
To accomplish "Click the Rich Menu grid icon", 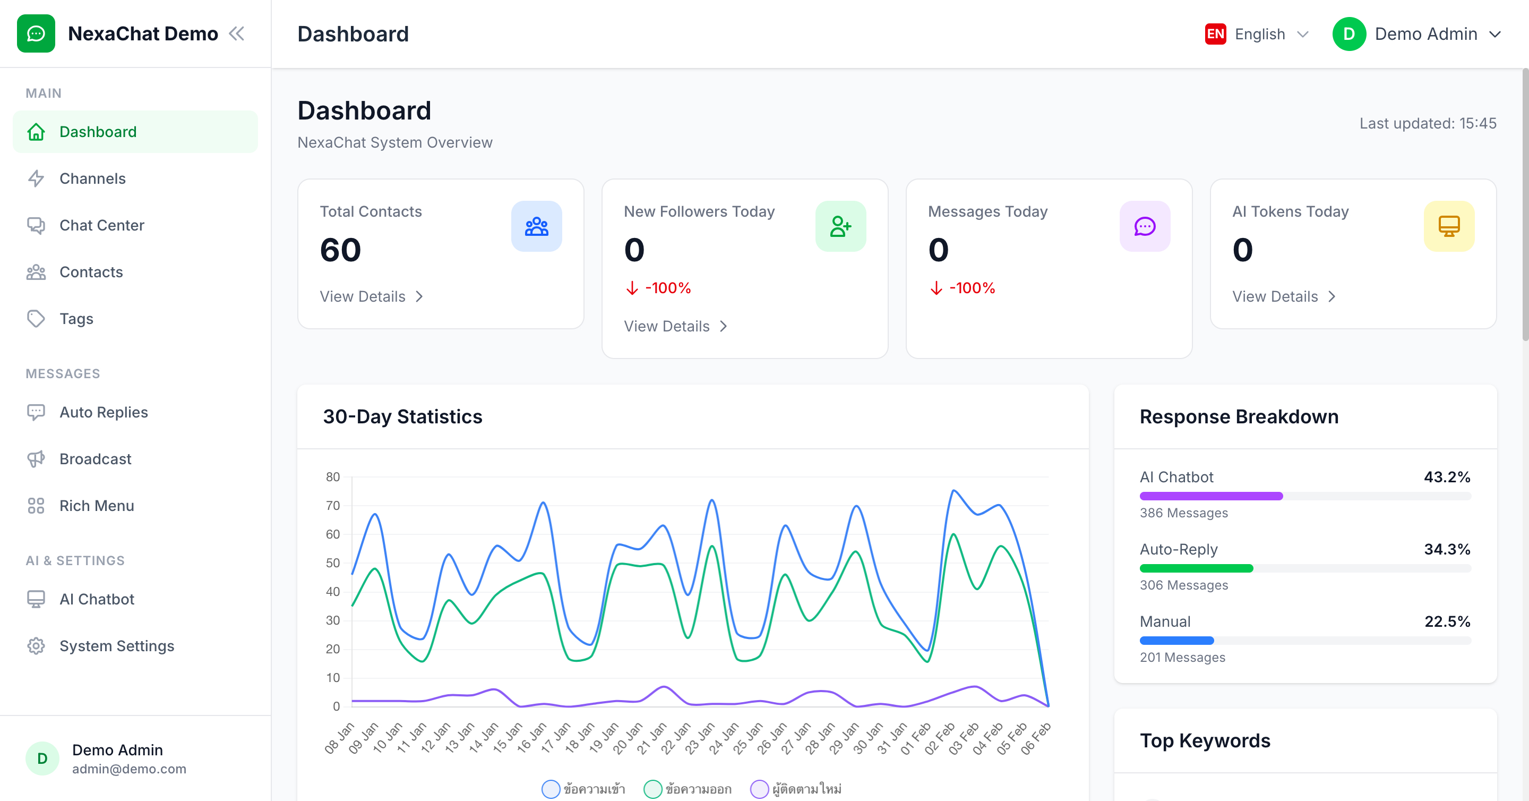I will click(36, 505).
